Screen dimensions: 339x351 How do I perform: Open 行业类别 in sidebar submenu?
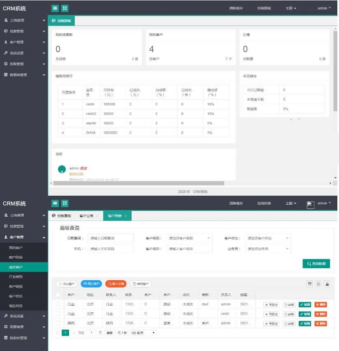click(24, 277)
